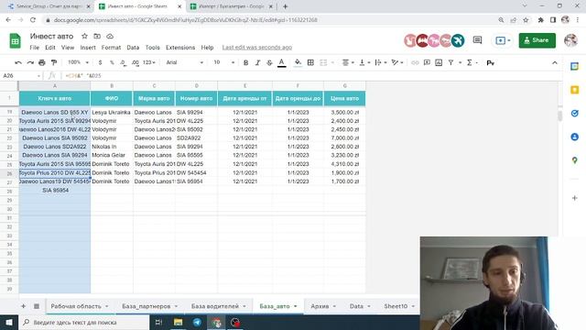
Task: Click the formula bar input
Action: tap(310, 75)
